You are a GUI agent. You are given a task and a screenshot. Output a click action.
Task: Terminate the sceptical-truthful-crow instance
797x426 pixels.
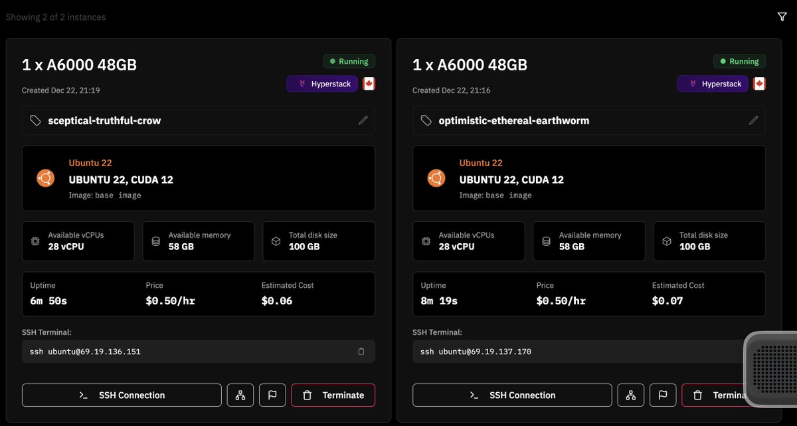tap(333, 395)
